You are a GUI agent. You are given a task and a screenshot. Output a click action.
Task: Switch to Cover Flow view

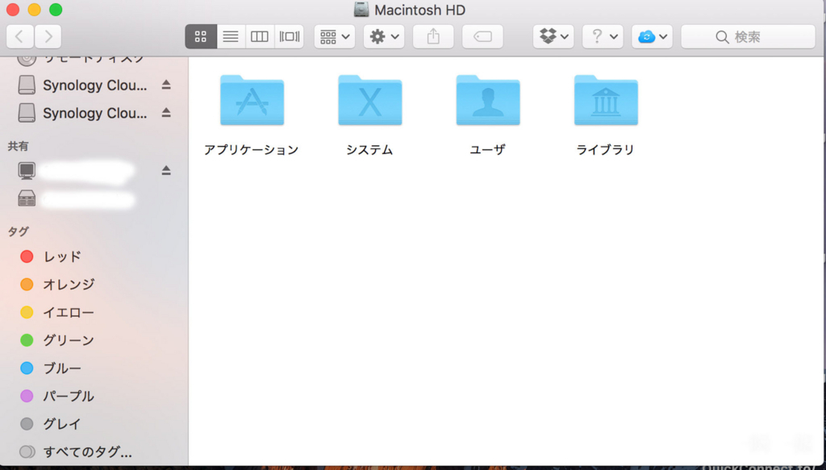[x=290, y=36]
